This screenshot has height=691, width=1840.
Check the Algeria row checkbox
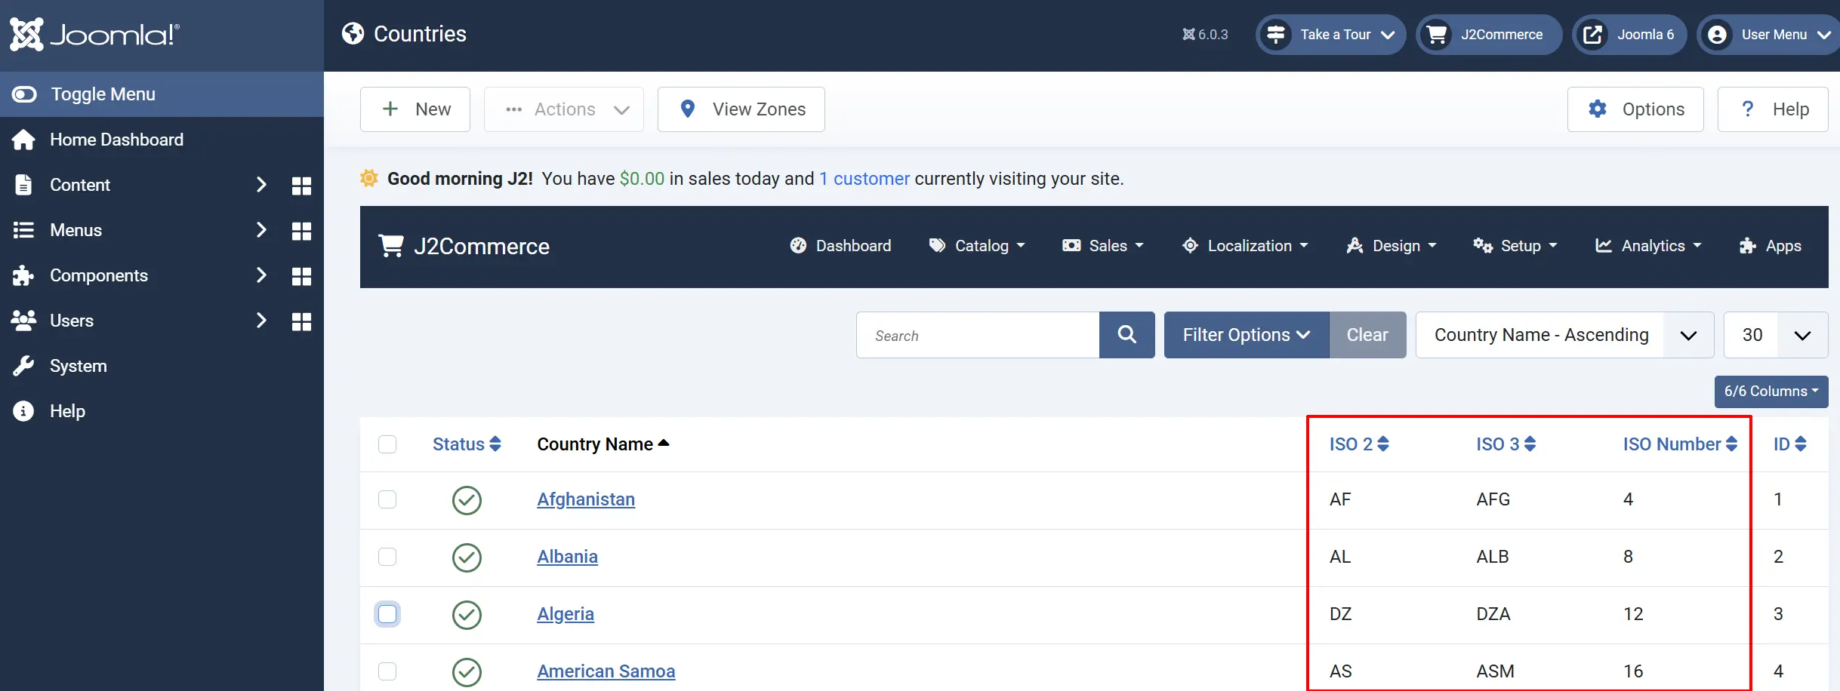[x=387, y=614]
